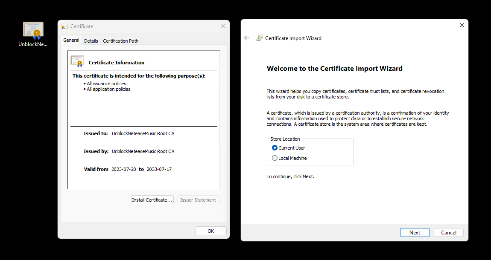Click the valid-from date 2023-07-20

point(124,169)
